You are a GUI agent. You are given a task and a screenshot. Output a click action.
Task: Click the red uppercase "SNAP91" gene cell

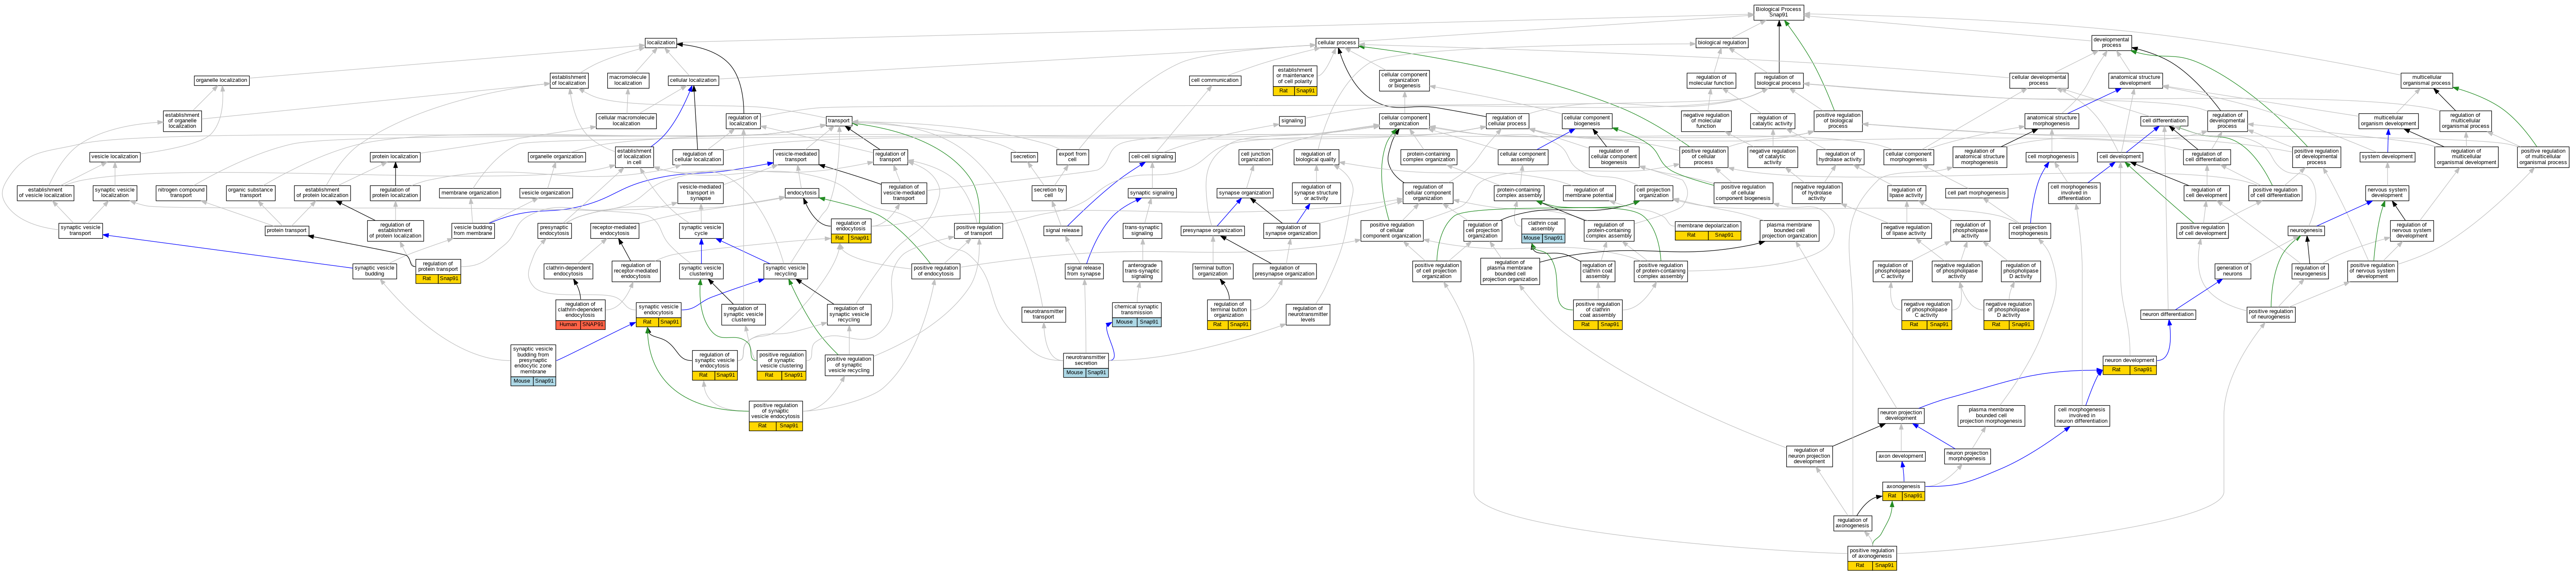[x=593, y=324]
